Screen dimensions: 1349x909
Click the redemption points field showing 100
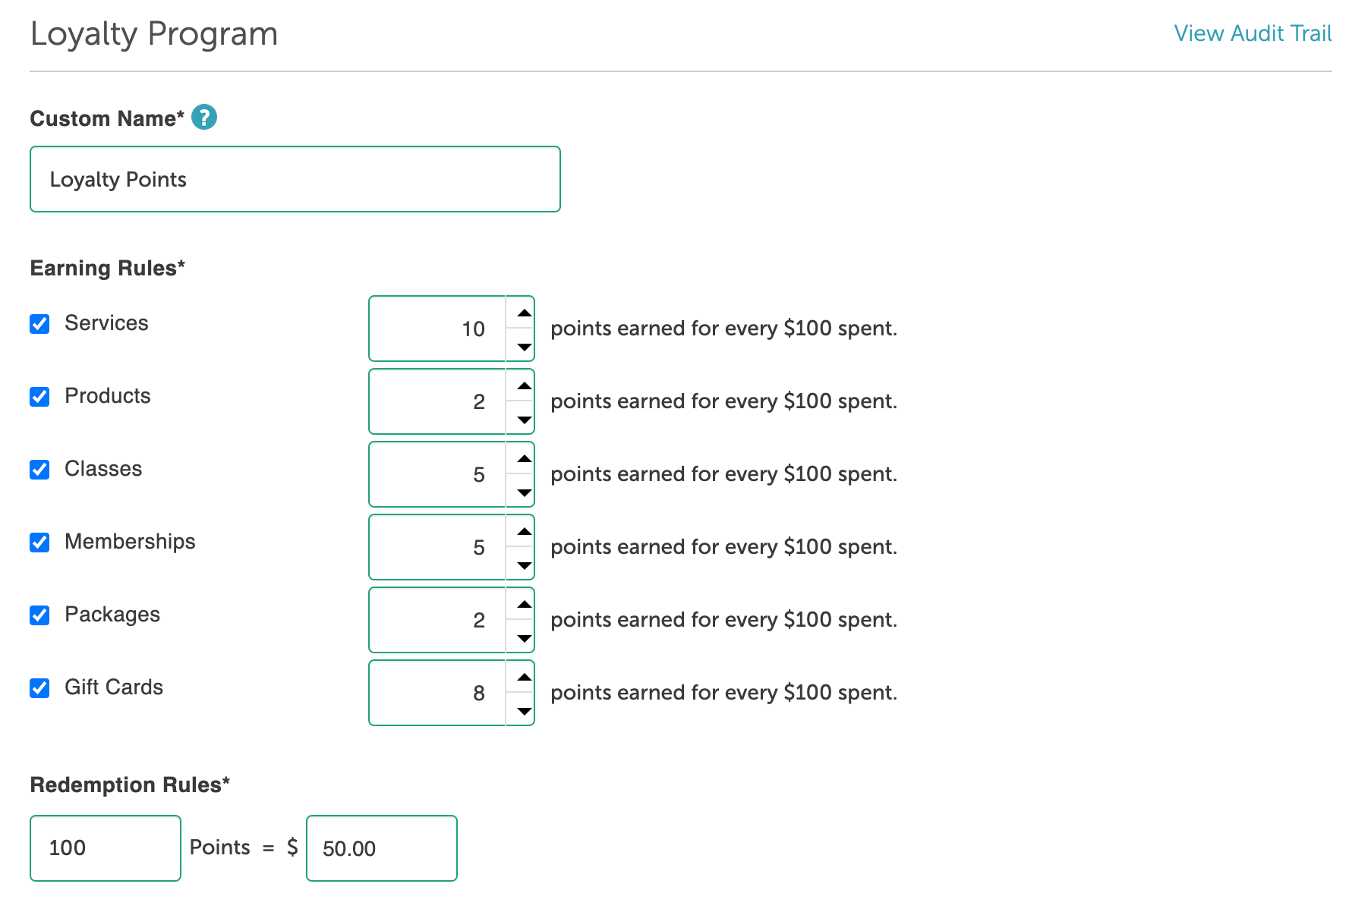106,848
